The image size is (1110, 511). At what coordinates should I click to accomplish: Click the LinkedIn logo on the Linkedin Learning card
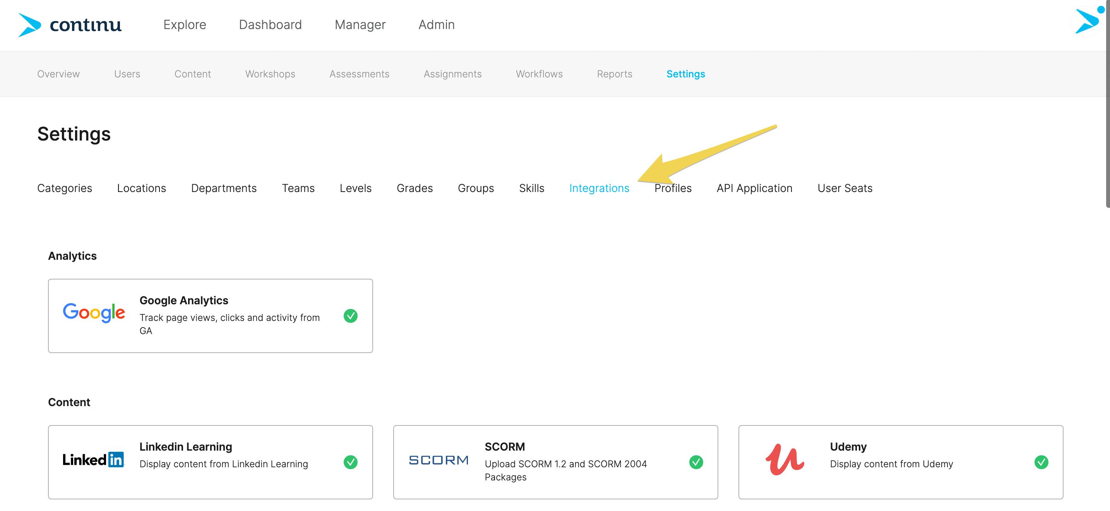[x=93, y=460]
